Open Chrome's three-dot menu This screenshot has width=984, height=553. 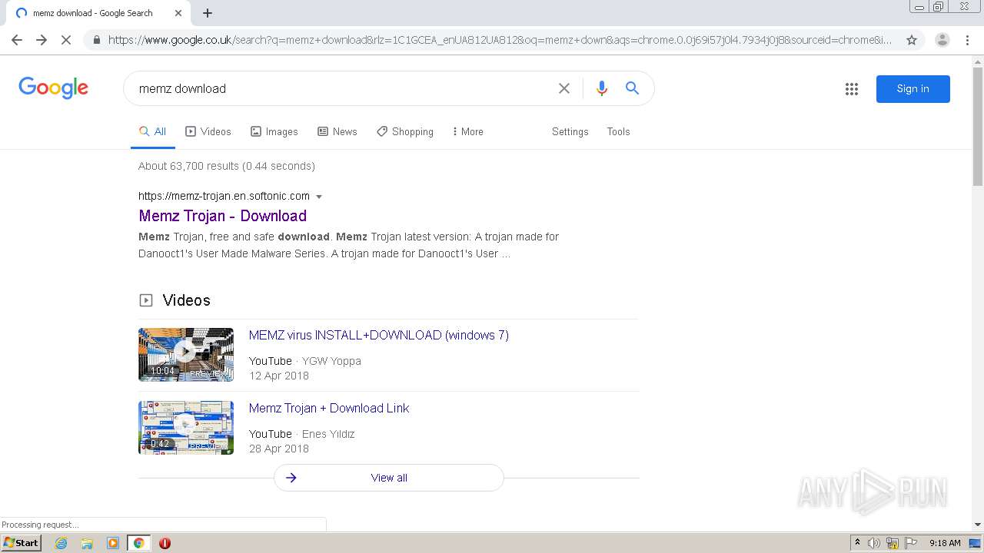tap(967, 40)
